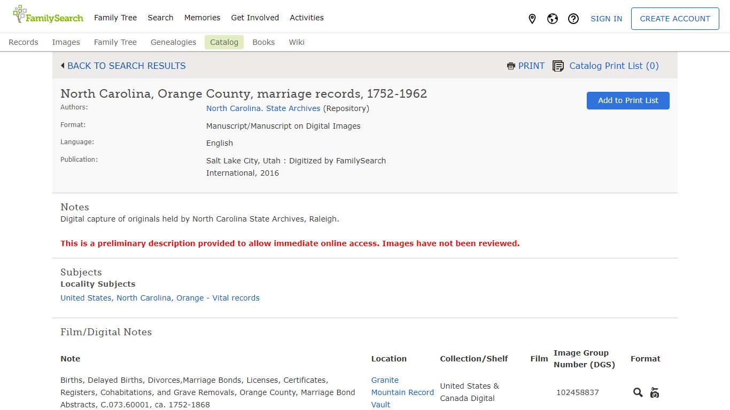
Task: Click the Births, Delayed Births note text
Action: 208,392
